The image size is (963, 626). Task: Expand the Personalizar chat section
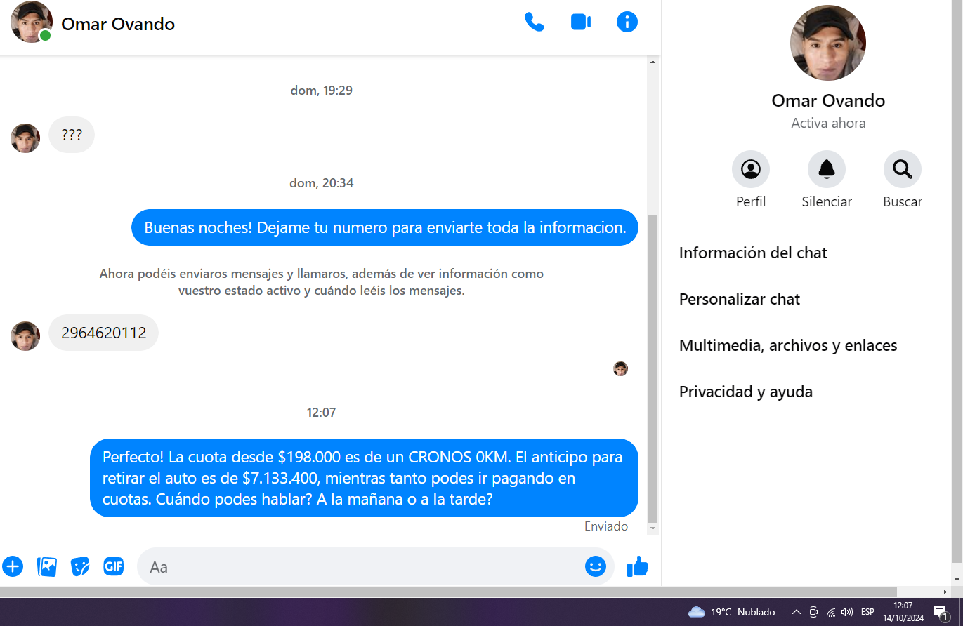[x=740, y=300]
